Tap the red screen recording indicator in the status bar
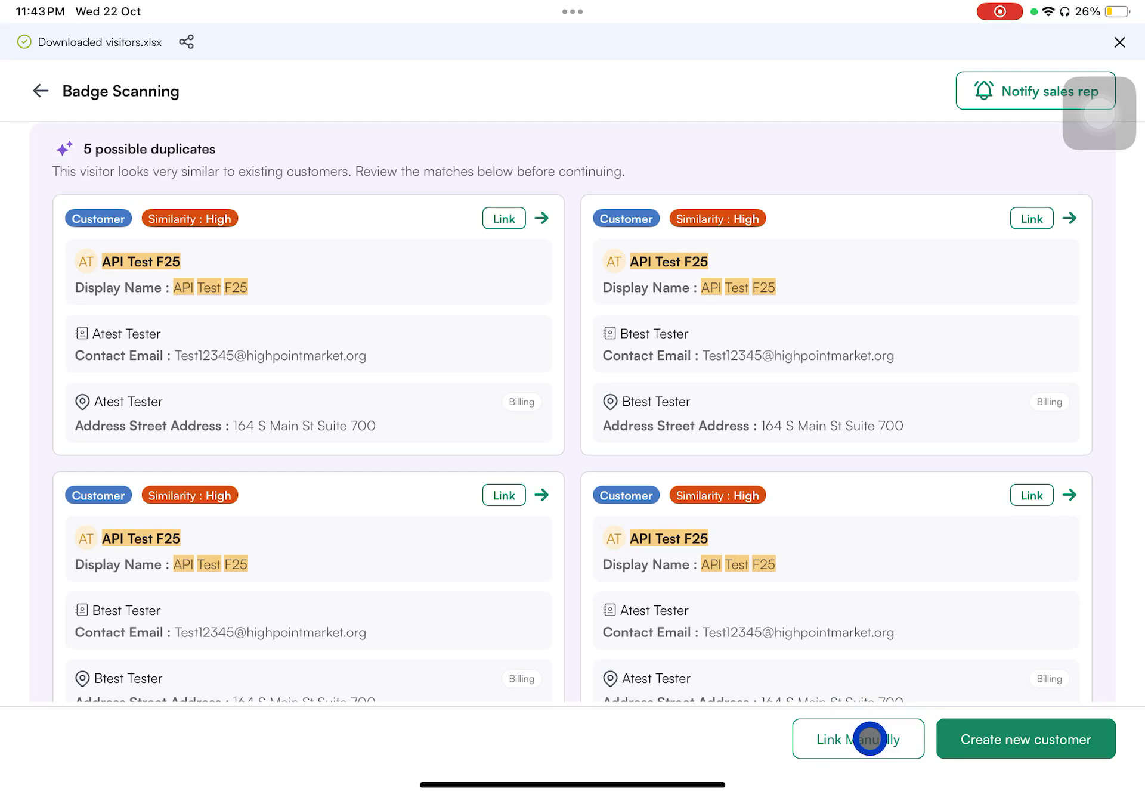 pyautogui.click(x=999, y=11)
